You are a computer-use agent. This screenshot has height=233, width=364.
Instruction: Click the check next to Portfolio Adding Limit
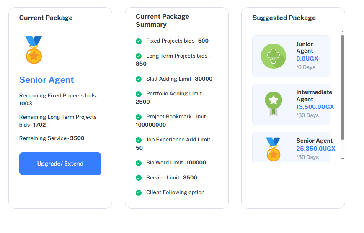coord(139,94)
